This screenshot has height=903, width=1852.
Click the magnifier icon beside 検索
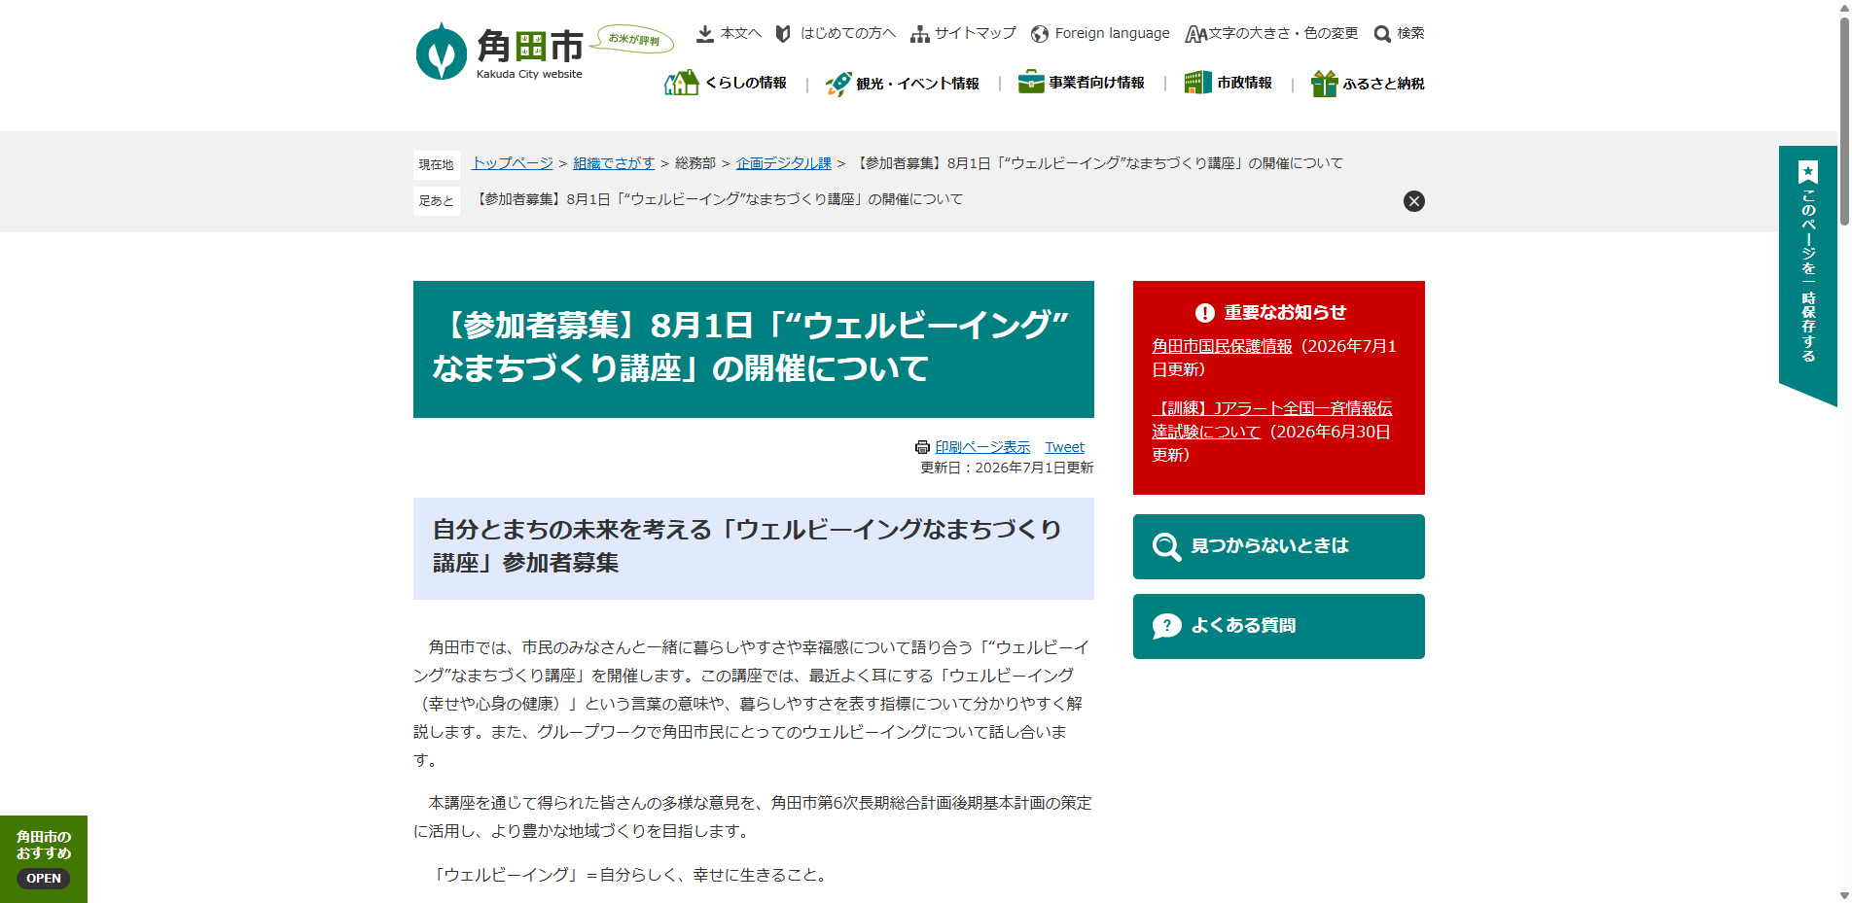pos(1382,35)
